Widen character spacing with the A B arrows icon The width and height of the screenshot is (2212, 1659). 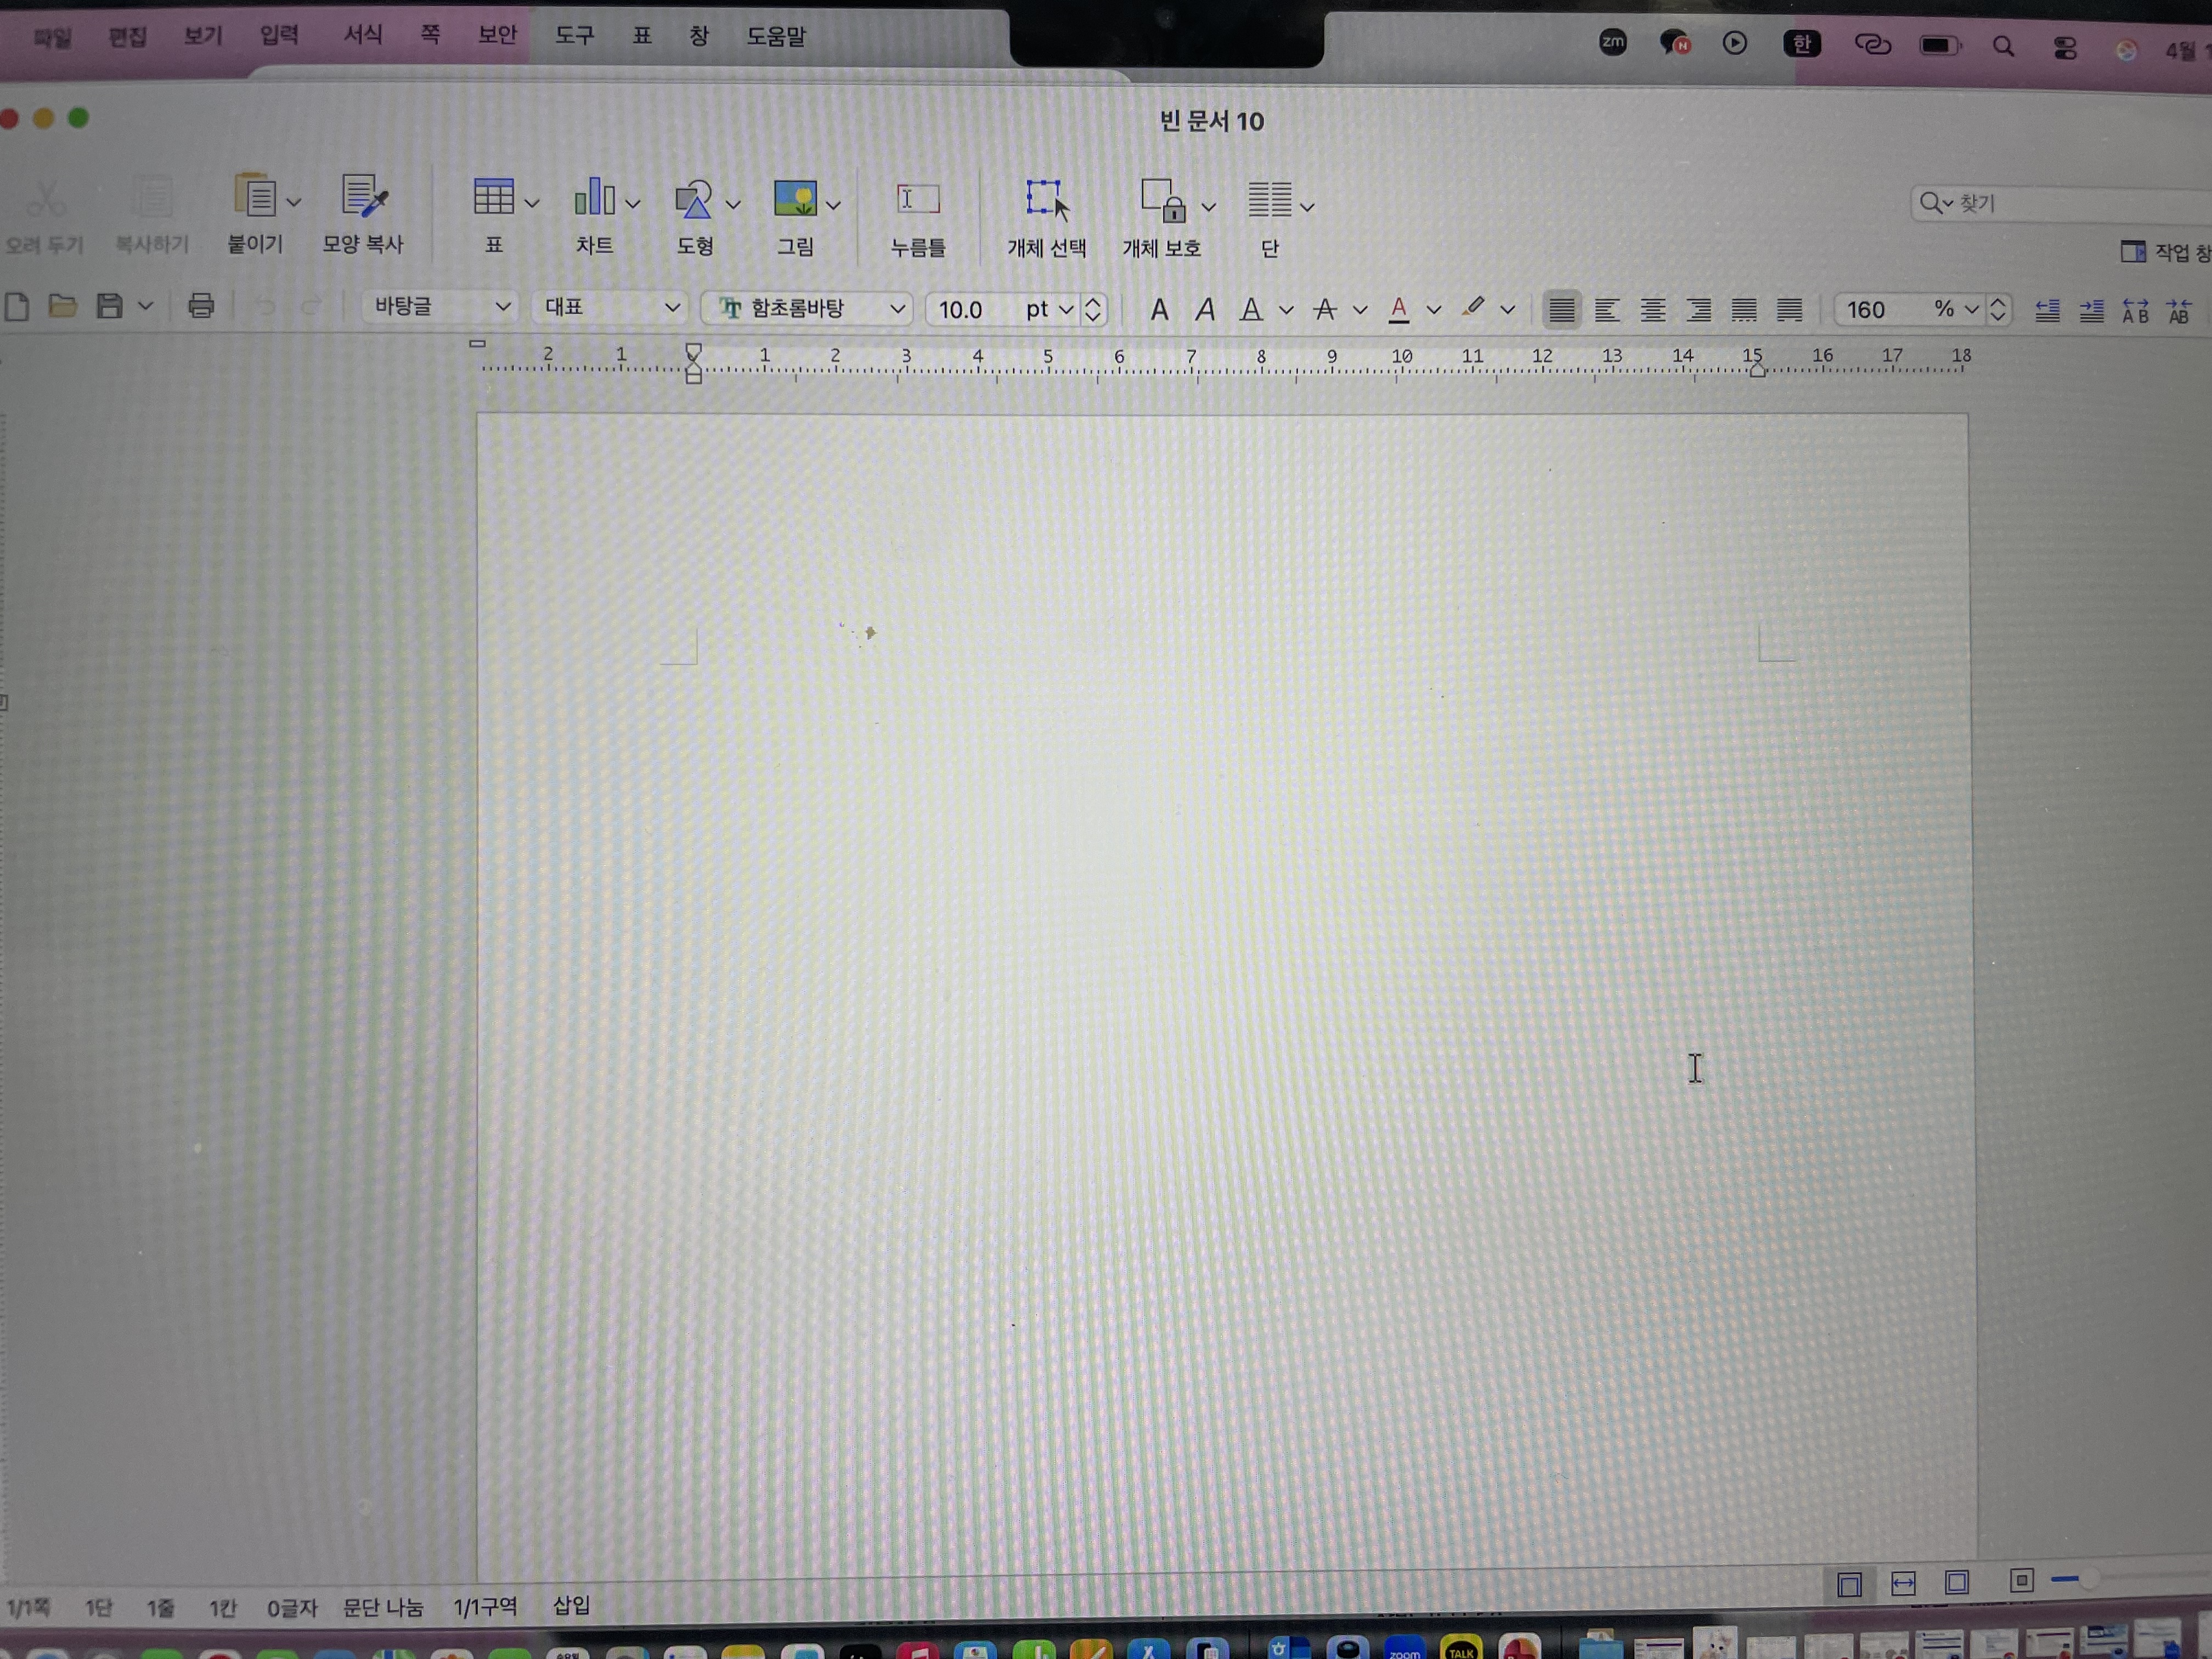(2135, 311)
